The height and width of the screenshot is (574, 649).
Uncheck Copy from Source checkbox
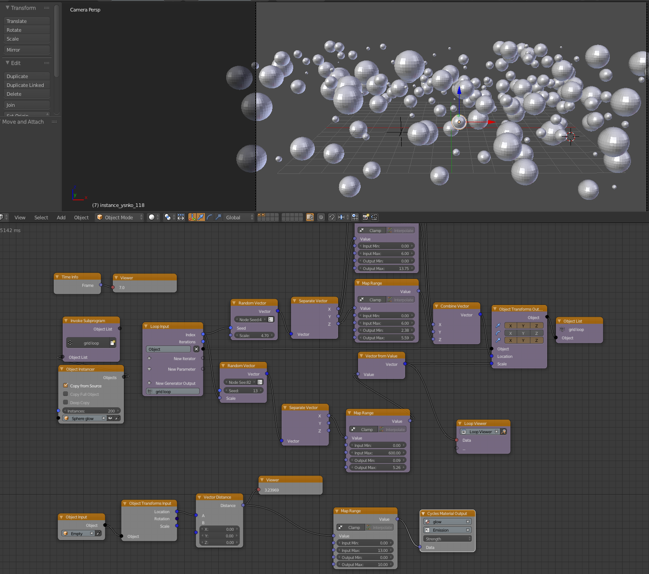[66, 386]
